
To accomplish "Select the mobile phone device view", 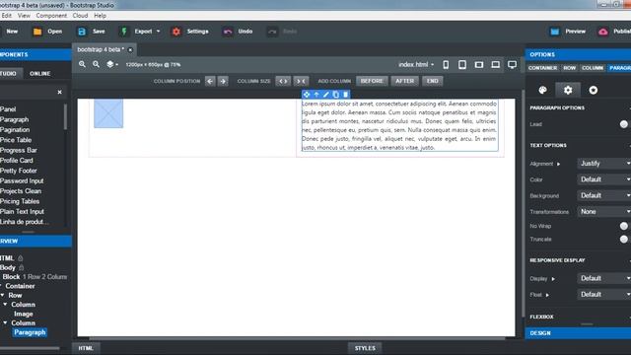I will point(446,64).
